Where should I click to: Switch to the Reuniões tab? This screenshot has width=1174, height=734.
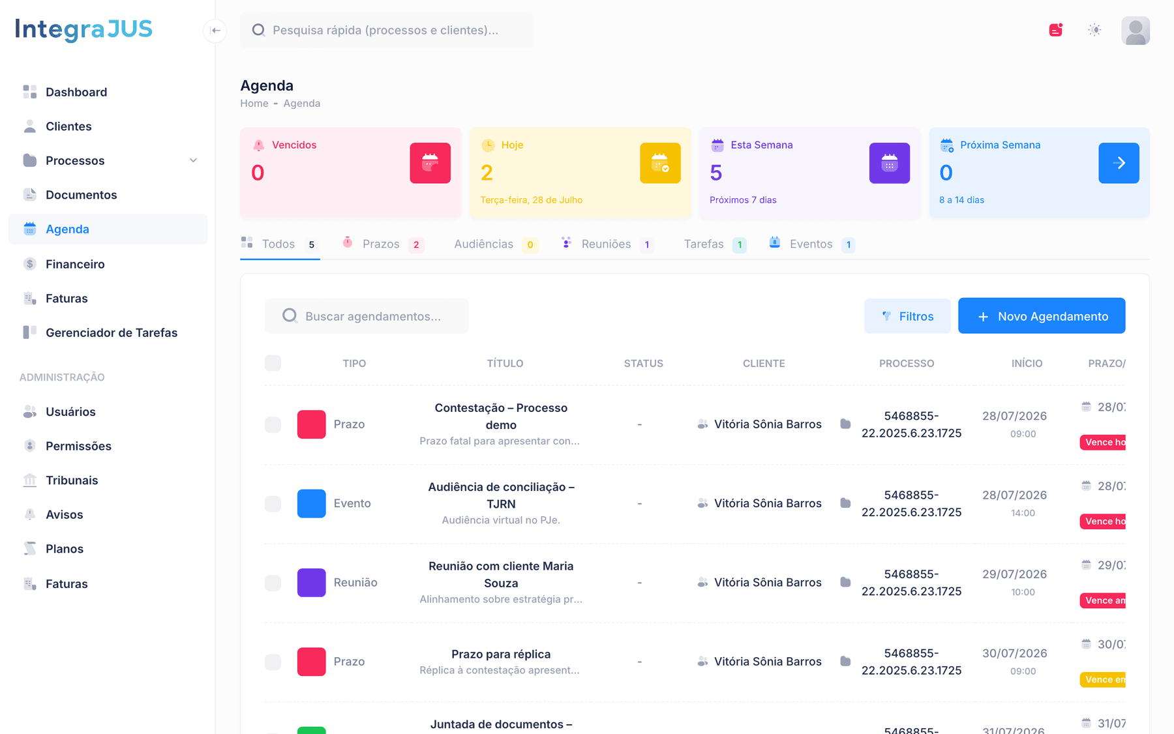[607, 244]
